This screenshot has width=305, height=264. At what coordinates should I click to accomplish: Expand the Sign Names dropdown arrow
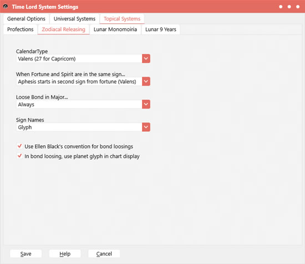click(x=146, y=127)
